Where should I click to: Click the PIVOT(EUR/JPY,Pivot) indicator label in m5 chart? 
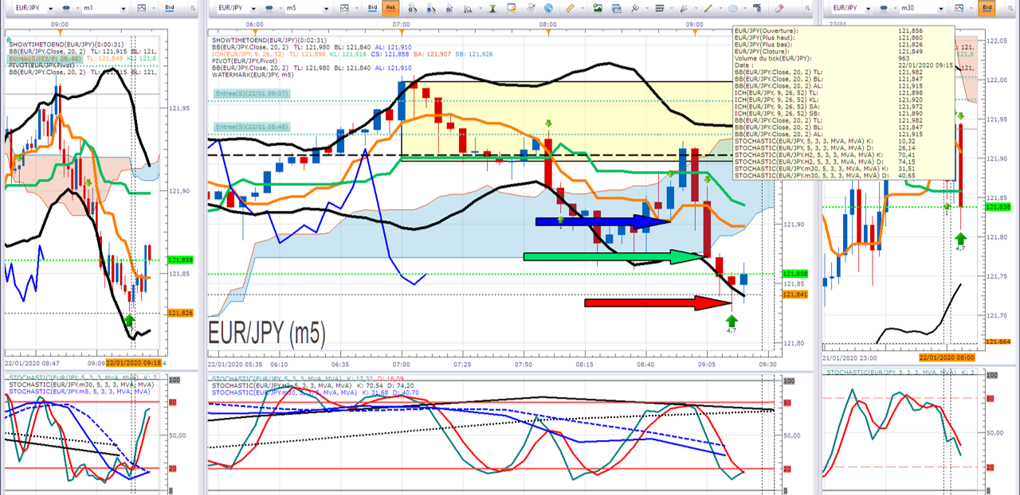point(246,60)
